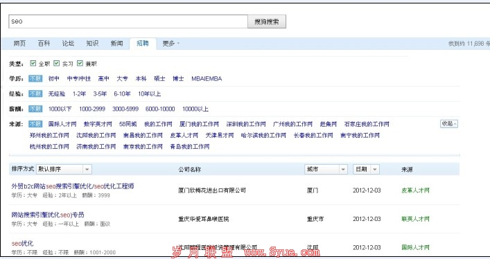Filter source by 皮革人才网 in filter list
This screenshot has width=490, height=259.
184,135
